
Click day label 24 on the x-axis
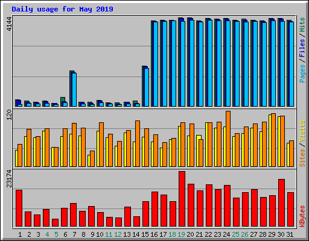226,234
